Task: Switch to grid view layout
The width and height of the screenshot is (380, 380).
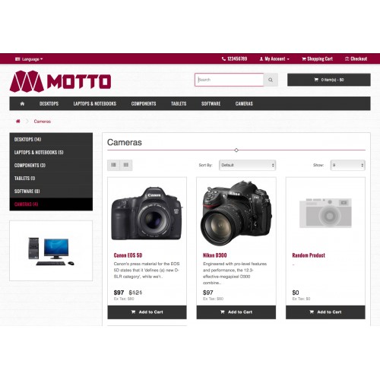Action: [126, 165]
